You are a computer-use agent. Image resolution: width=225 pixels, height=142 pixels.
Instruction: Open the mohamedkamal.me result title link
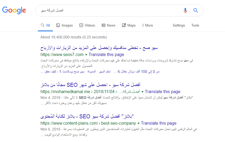90,85
